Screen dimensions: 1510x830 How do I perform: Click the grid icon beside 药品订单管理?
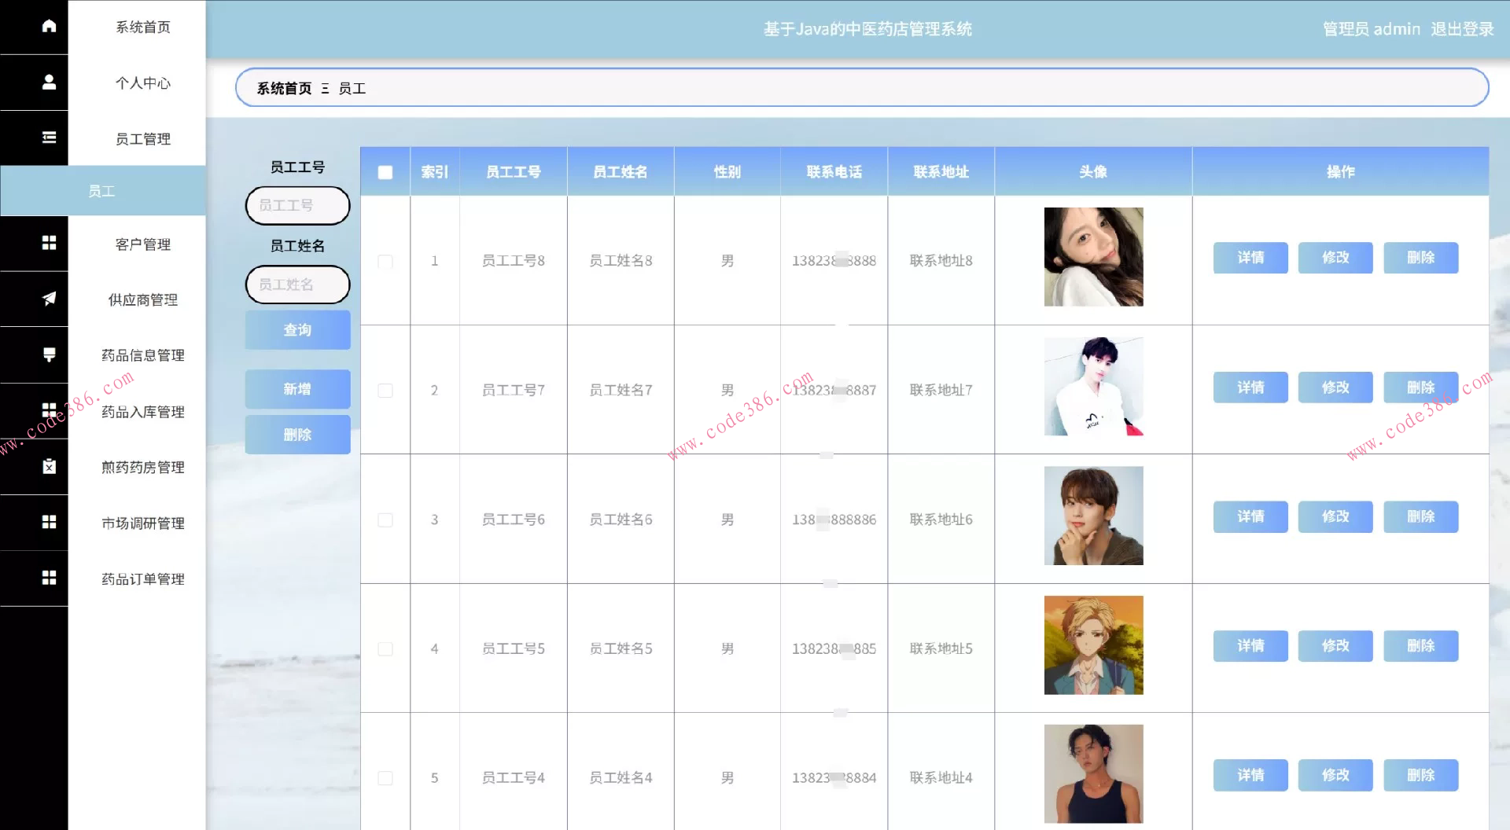(49, 578)
